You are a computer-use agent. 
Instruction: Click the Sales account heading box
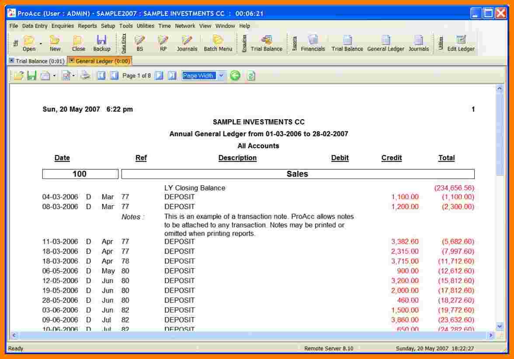298,174
